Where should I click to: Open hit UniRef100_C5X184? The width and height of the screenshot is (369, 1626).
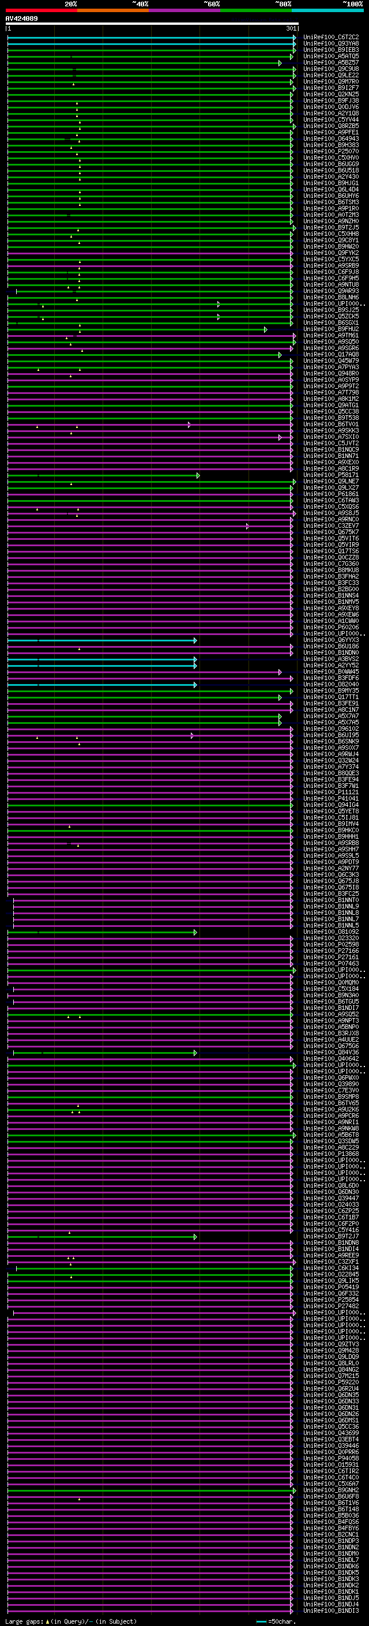click(331, 989)
